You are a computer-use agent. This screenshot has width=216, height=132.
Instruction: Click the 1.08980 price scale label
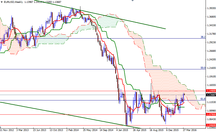(211, 111)
